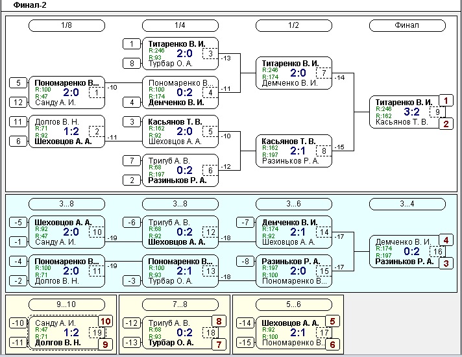
Task: Click dashed match number 5 of Касьянов–Шеховцов match
Action: point(210,132)
